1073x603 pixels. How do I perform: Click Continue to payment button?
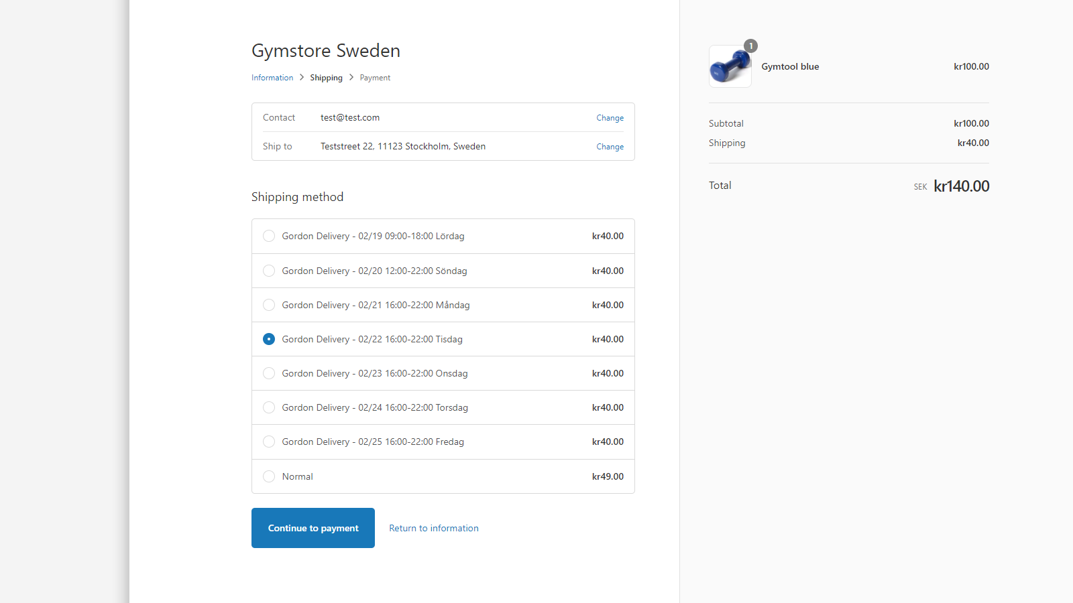(x=313, y=528)
